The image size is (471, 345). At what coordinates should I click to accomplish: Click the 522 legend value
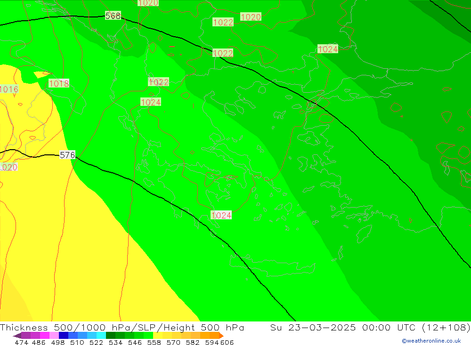point(96,342)
